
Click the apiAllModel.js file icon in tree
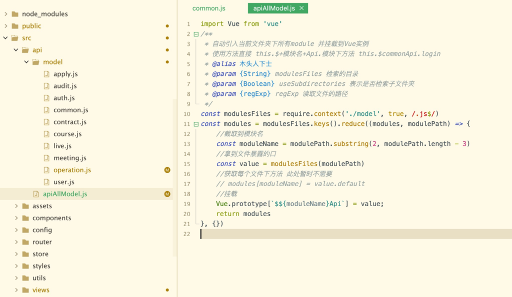click(x=36, y=194)
